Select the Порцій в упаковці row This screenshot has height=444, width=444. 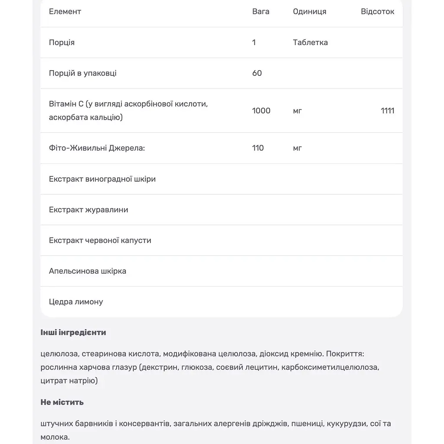click(x=222, y=73)
